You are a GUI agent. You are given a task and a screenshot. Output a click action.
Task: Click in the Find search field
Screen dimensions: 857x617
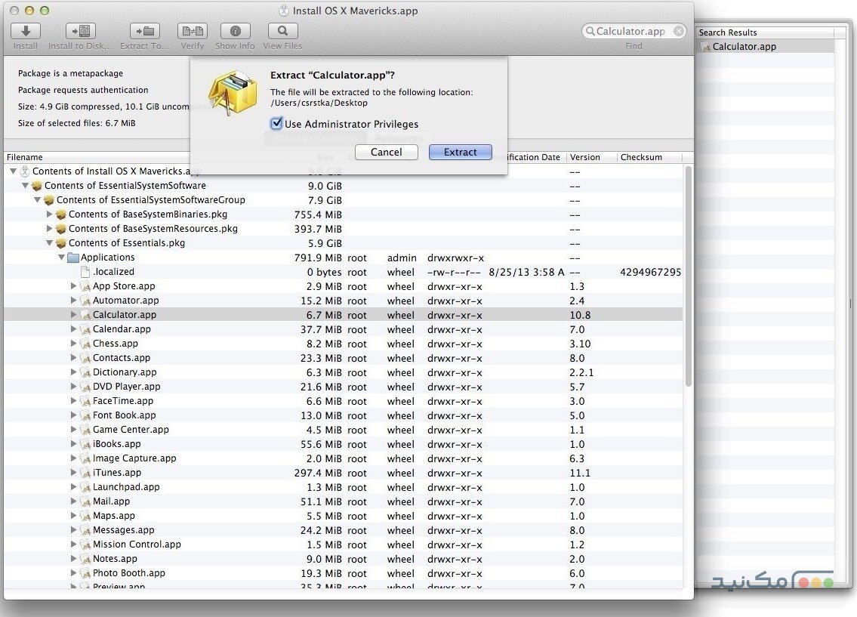pos(630,31)
